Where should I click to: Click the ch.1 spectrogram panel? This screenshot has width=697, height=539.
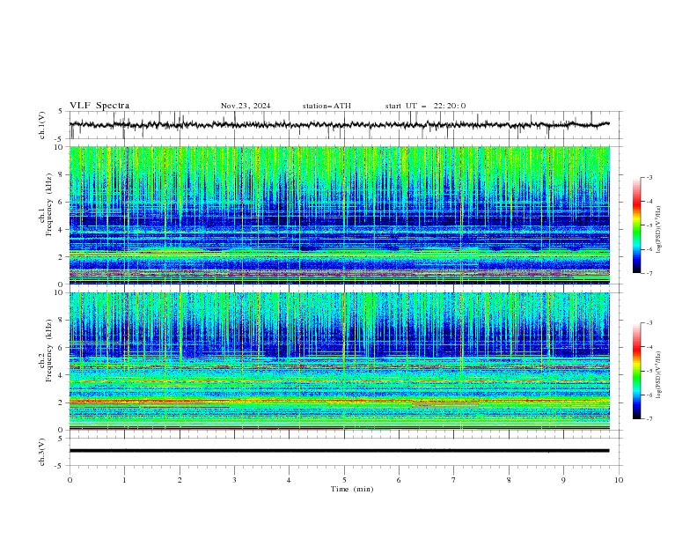pos(339,215)
